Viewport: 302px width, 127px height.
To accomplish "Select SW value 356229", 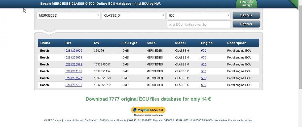I will click(x=99, y=51).
